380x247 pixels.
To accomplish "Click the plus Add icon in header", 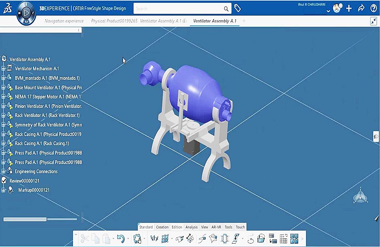I will coord(349,8).
